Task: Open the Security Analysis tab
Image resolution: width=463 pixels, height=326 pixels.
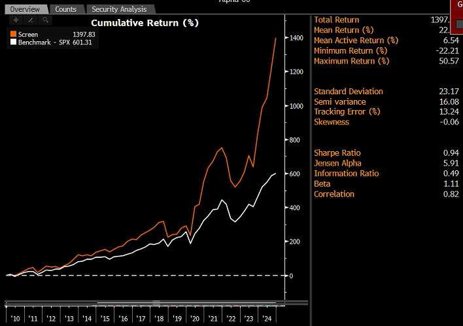Action: (x=120, y=9)
